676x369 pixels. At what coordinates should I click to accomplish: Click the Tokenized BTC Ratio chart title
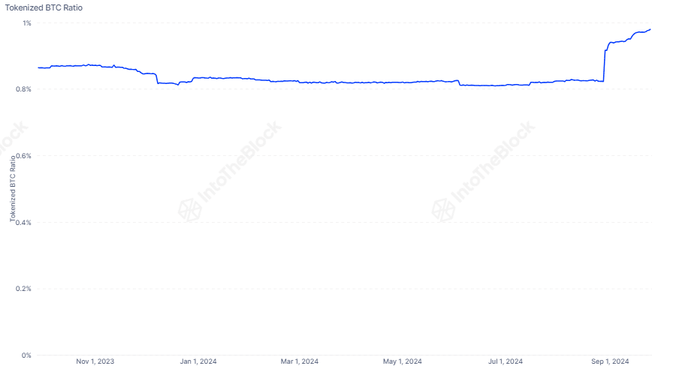pyautogui.click(x=44, y=7)
